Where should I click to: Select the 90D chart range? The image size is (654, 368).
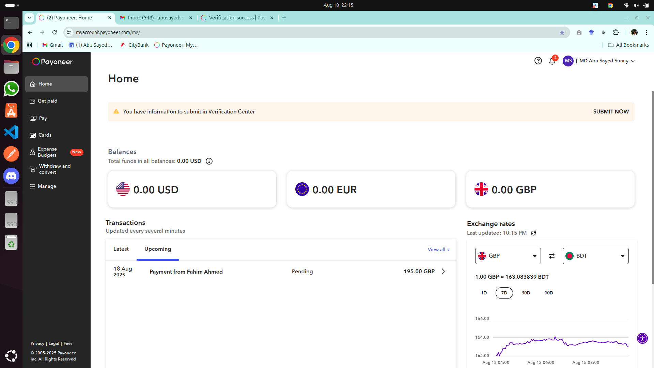[548, 293]
